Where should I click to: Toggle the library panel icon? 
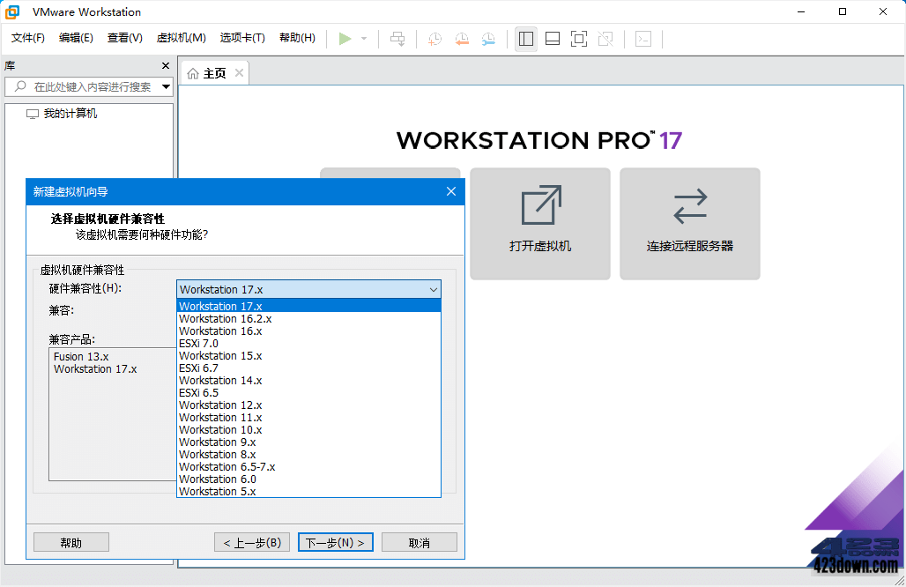pos(526,38)
